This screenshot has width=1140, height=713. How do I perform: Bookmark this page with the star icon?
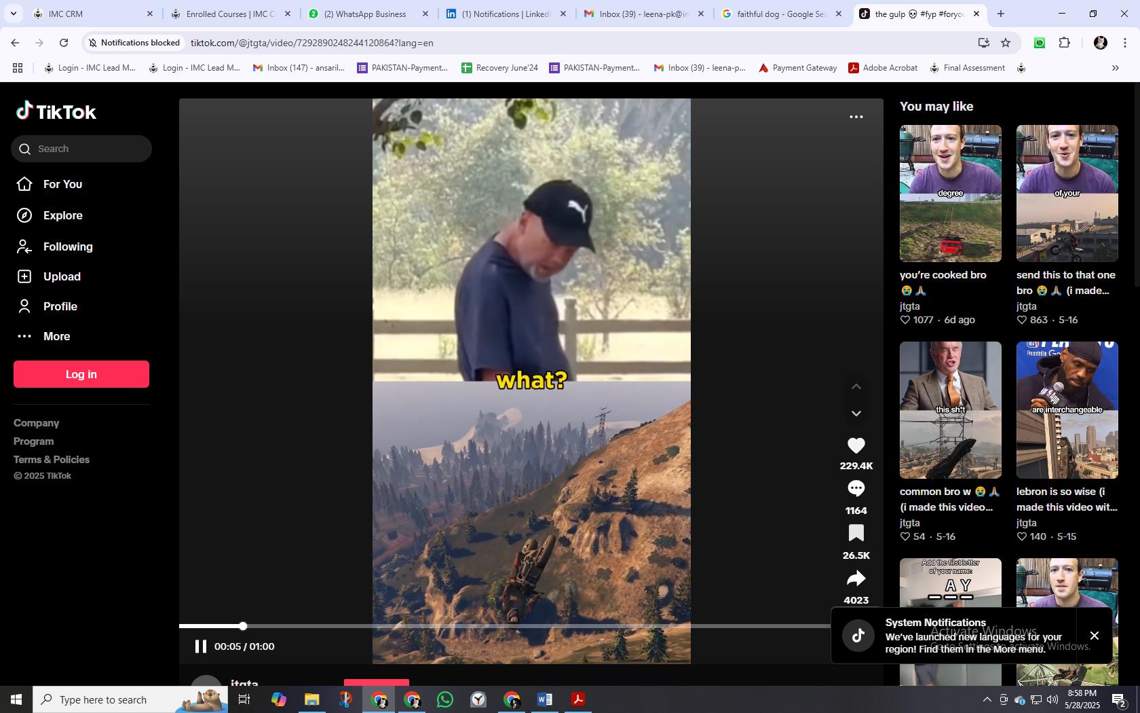1006,43
